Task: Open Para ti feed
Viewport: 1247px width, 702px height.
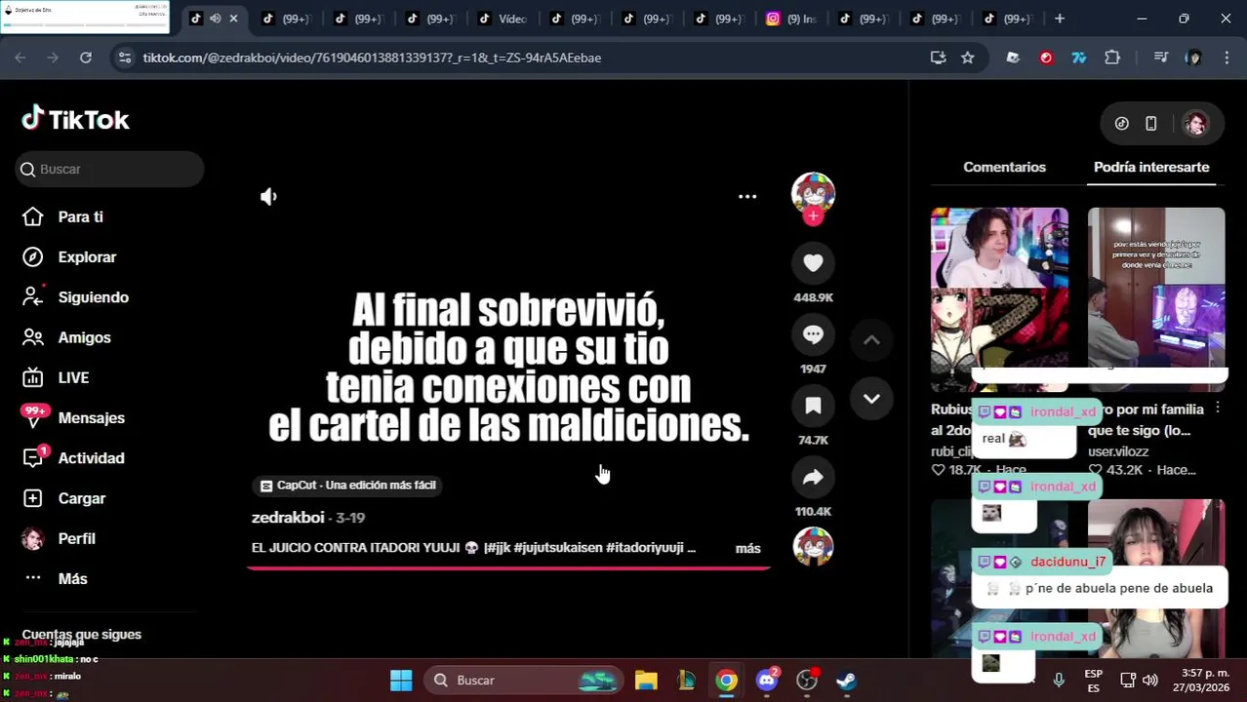Action: (80, 216)
